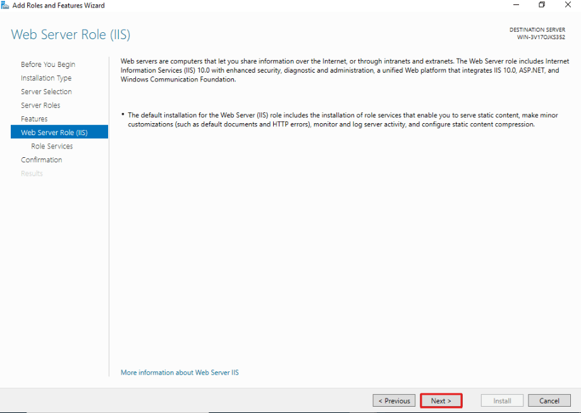
Task: Go to Confirmation step
Action: coord(42,160)
